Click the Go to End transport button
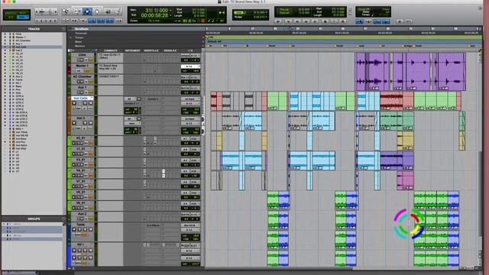This screenshot has height=275, width=489. [x=316, y=21]
